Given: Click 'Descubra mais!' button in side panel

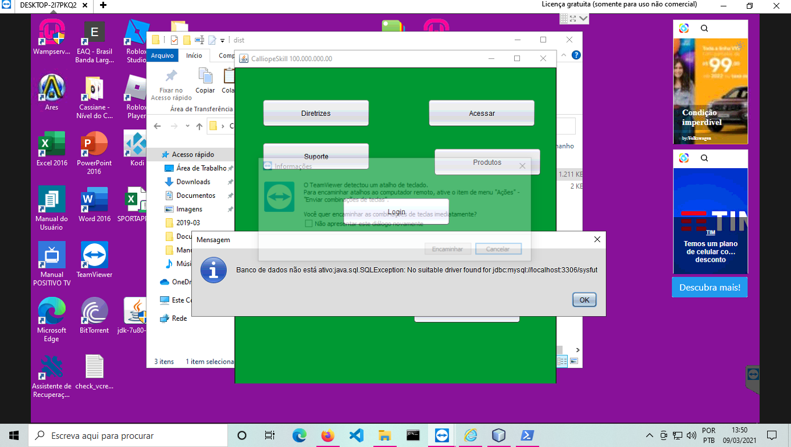Looking at the screenshot, I should click(710, 288).
